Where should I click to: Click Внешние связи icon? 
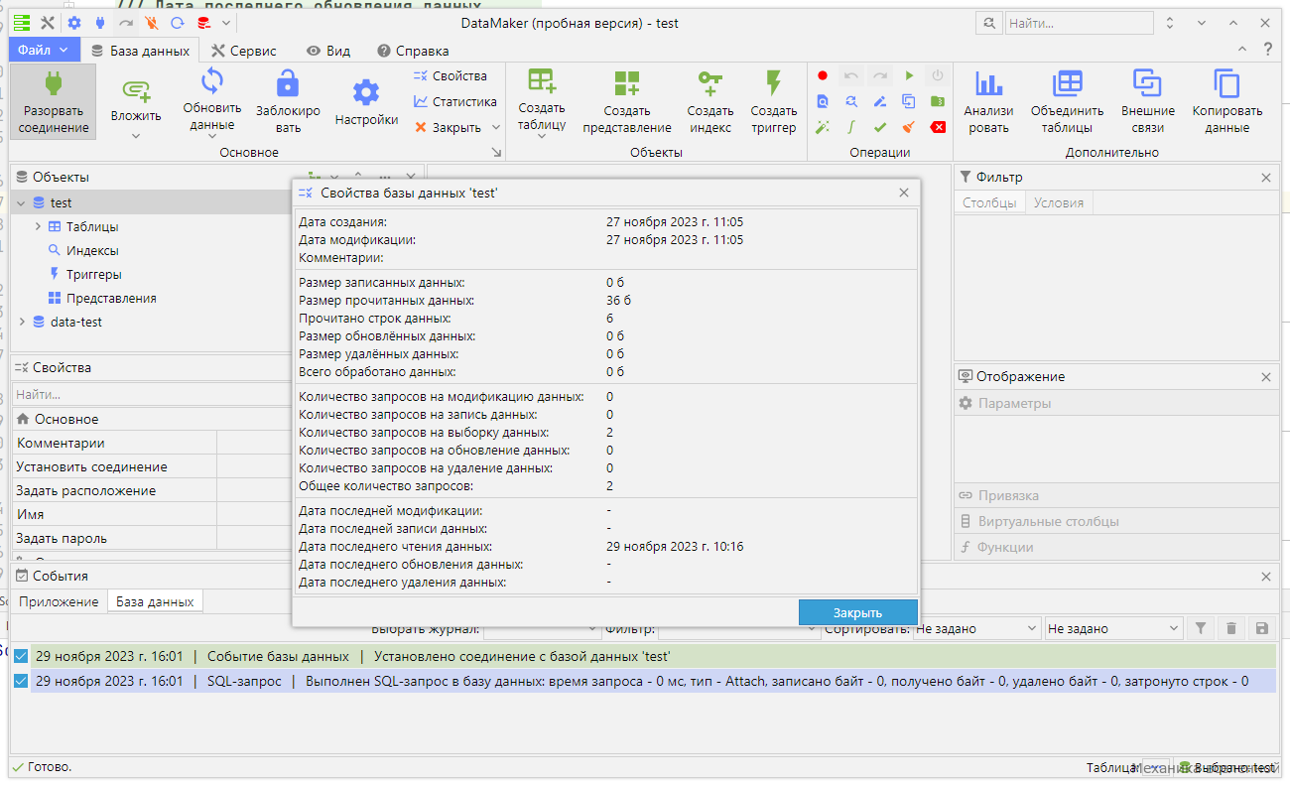click(1148, 83)
